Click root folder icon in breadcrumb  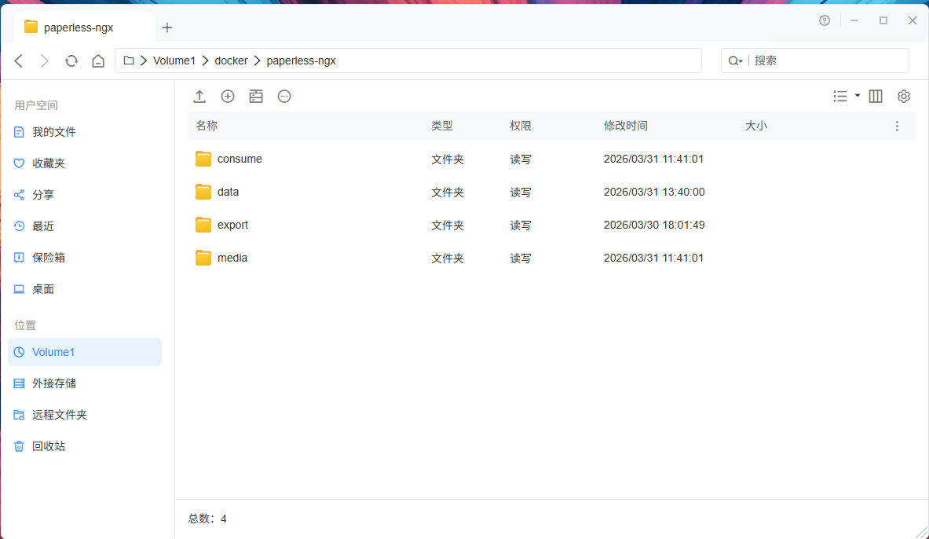click(129, 60)
